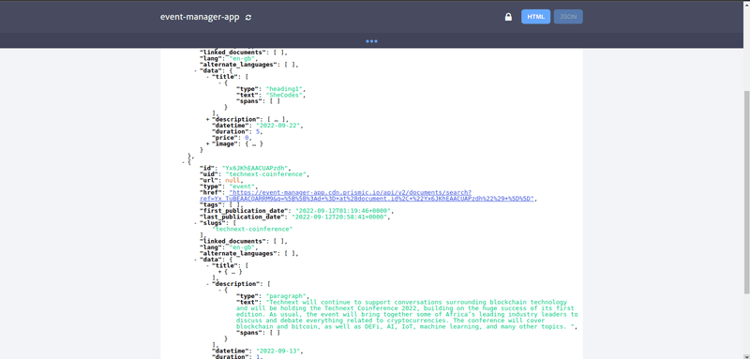Expand the collapsed "image" object
This screenshot has height=359, width=750.
tap(207, 144)
